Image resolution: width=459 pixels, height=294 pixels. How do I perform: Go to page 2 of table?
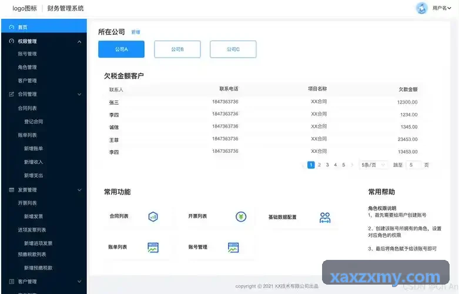(319, 165)
